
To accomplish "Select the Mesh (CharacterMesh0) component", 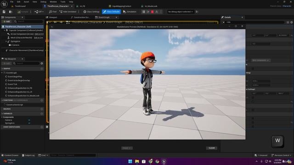I will pos(21,38).
